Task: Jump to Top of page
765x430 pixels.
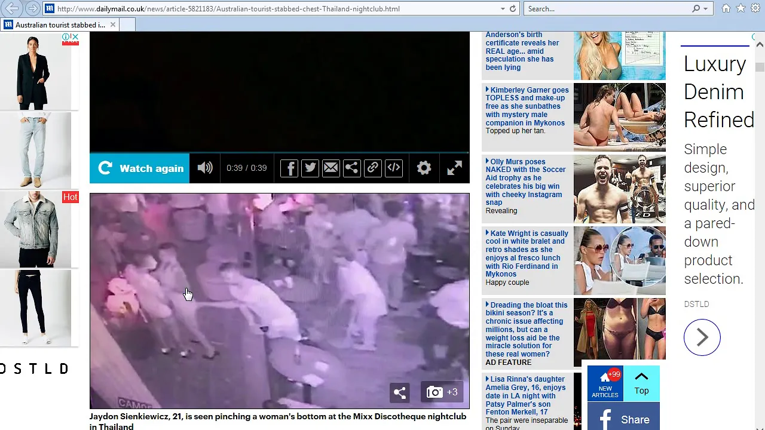Action: pyautogui.click(x=641, y=383)
